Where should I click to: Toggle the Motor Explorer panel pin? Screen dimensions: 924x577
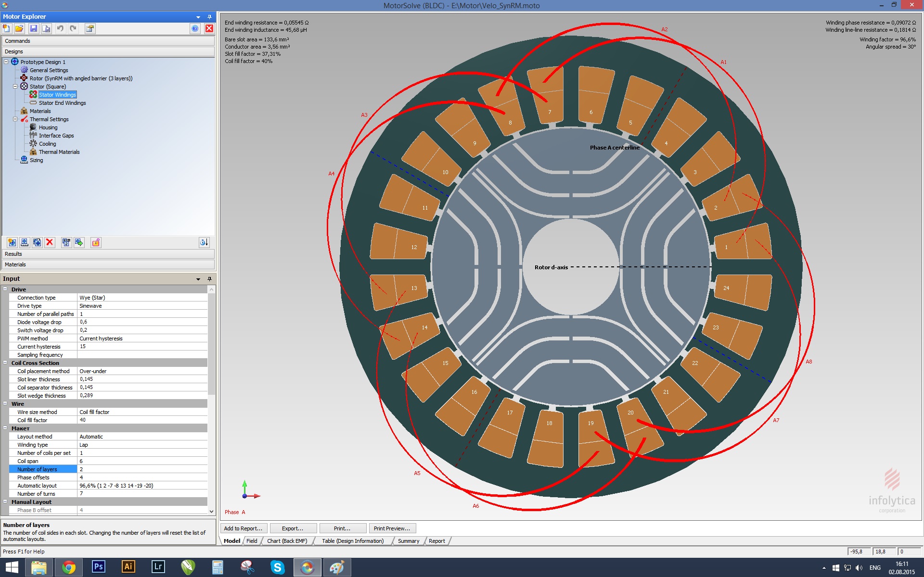pyautogui.click(x=209, y=17)
